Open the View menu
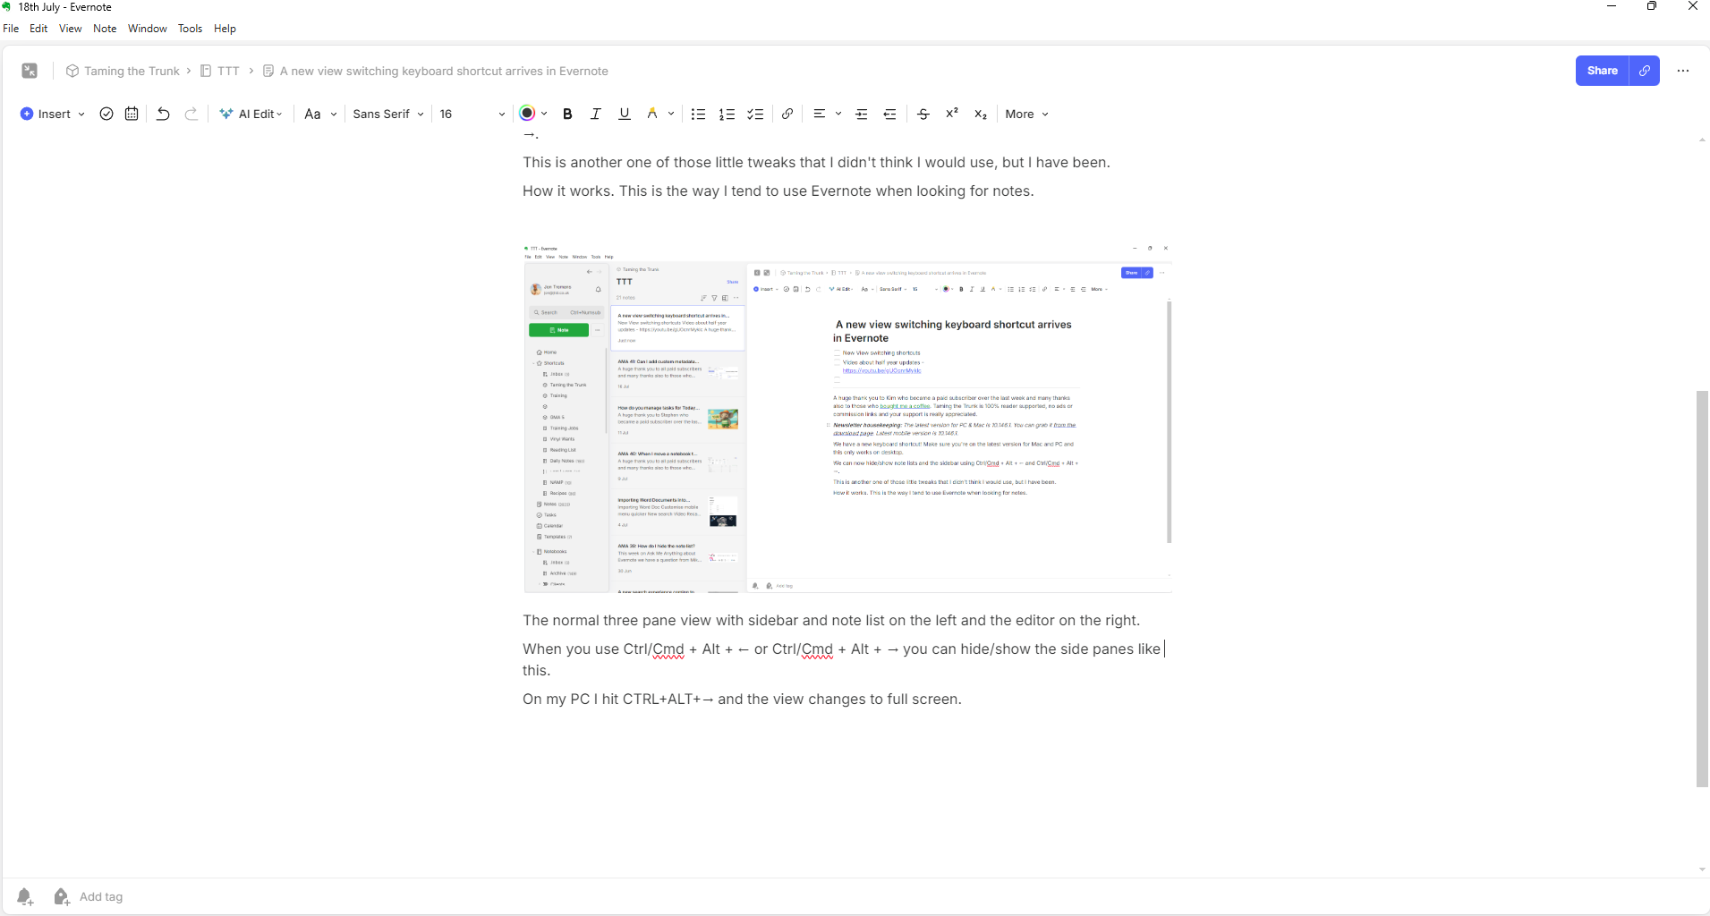 click(71, 29)
